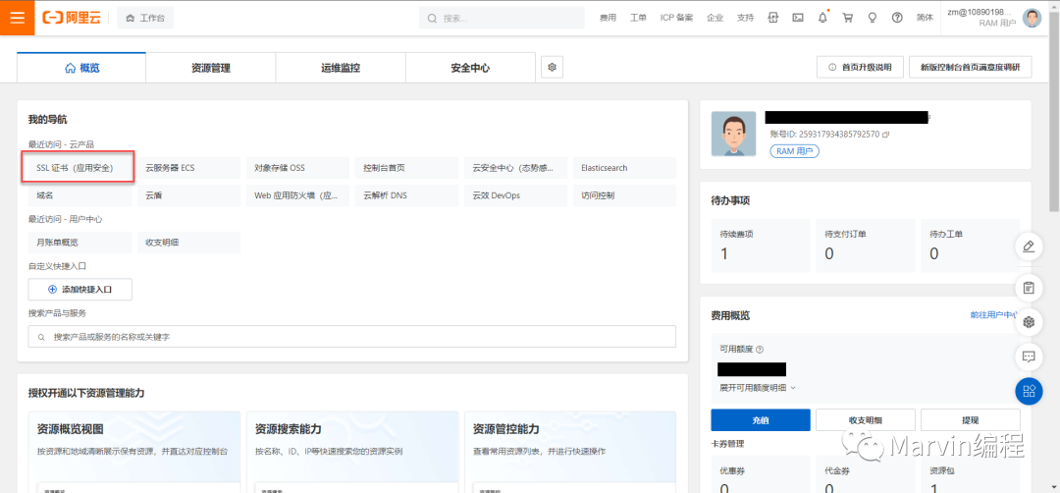Open 待支付订单 count card
1060x493 pixels.
tap(865, 246)
